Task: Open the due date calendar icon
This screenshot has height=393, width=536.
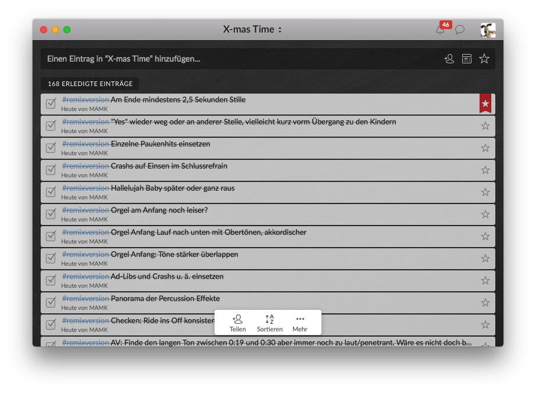Action: (x=466, y=59)
